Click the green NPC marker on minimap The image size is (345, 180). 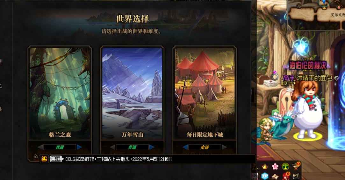click(324, 8)
